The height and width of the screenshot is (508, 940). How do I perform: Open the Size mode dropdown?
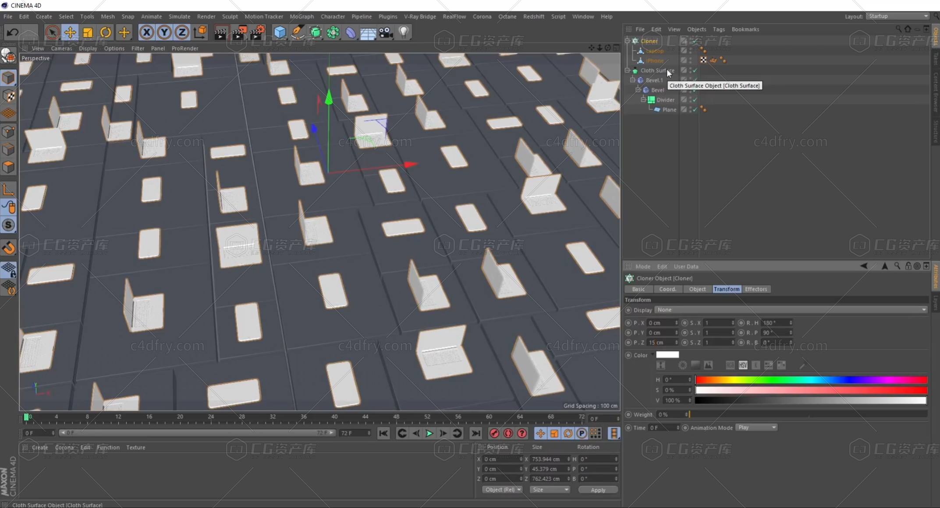tap(550, 490)
